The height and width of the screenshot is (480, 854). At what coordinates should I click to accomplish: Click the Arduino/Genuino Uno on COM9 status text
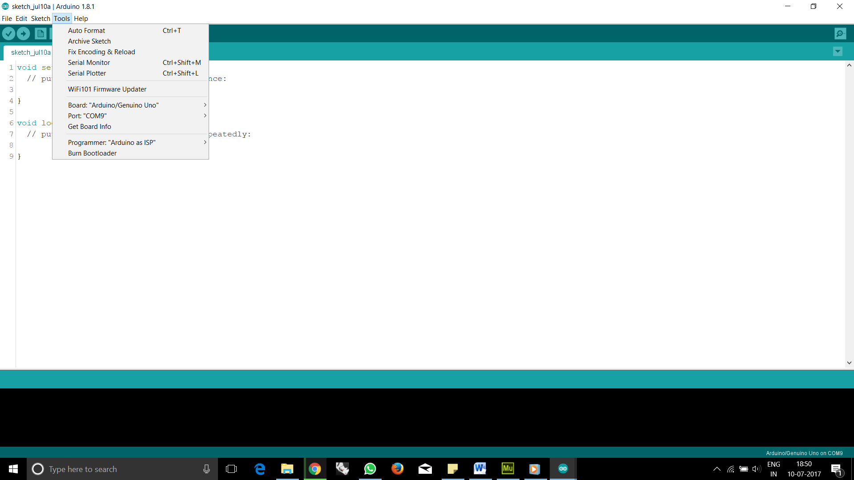click(804, 453)
